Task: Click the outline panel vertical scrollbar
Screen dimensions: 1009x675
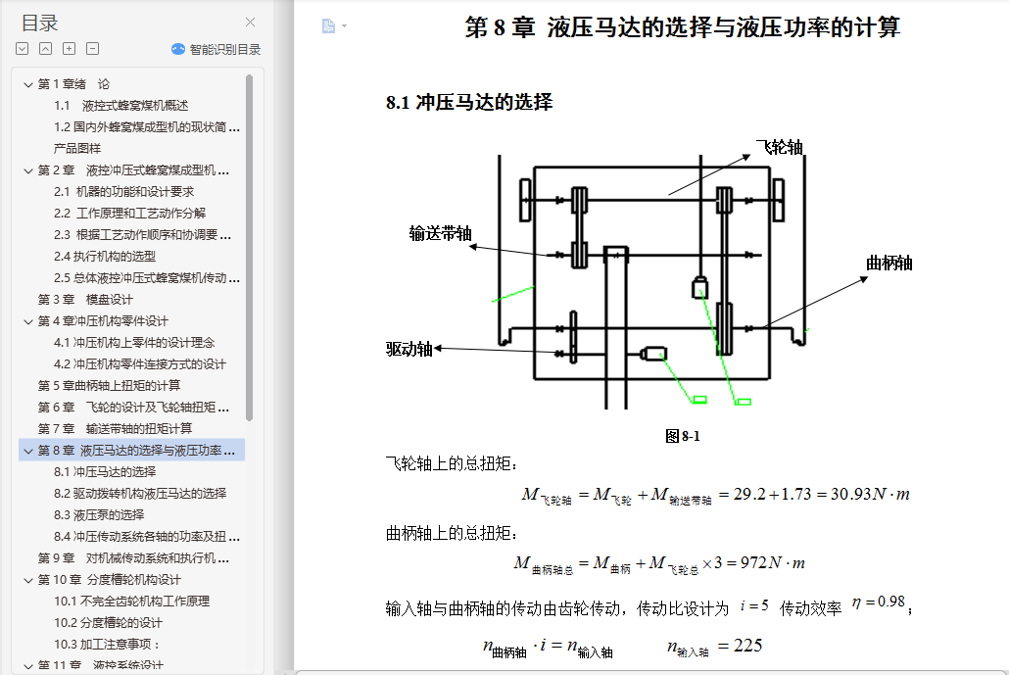Action: coord(249,248)
